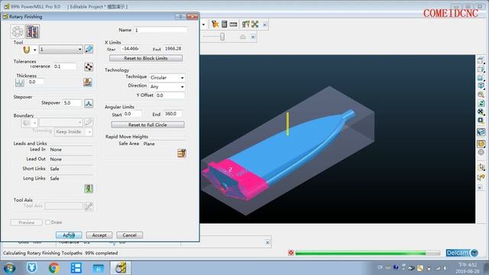Click the tolerance options icon beside Tolerance field
The width and height of the screenshot is (489, 275).
pyautogui.click(x=89, y=66)
